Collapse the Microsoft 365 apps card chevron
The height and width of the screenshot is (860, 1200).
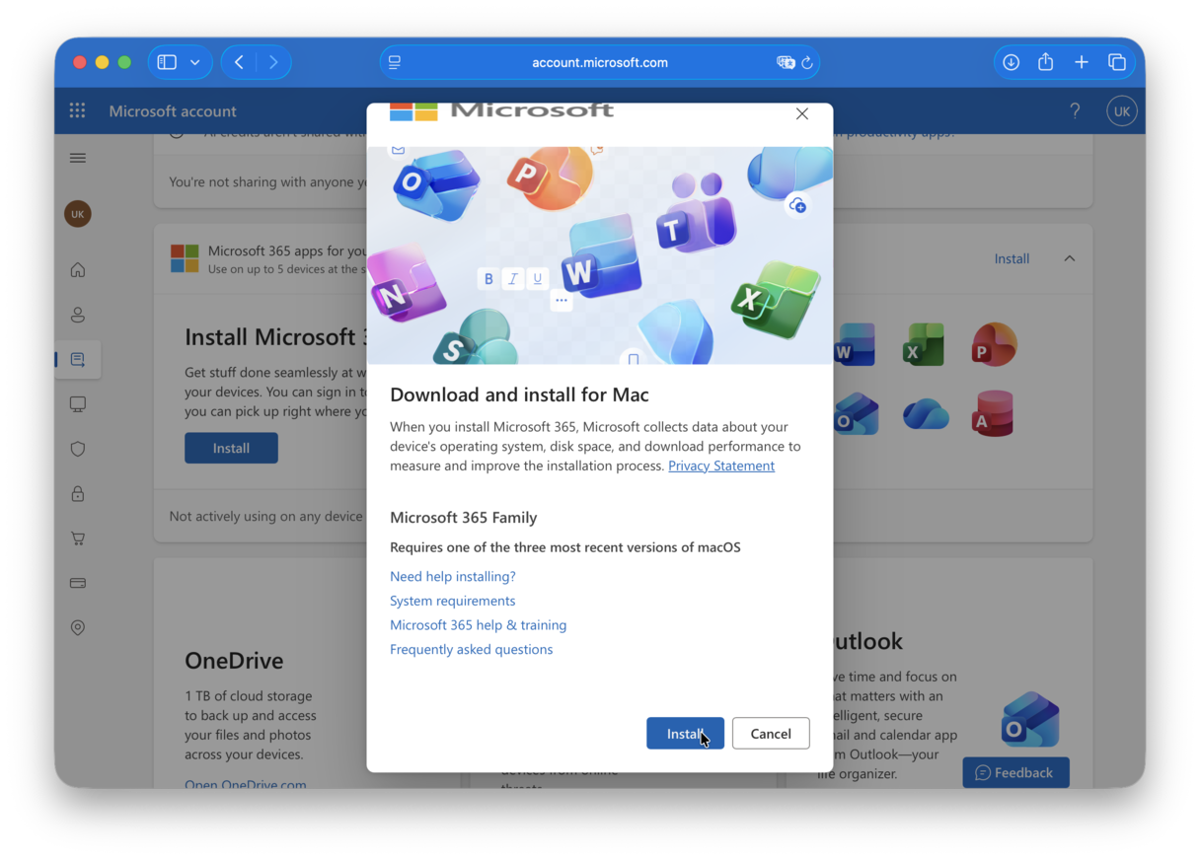[x=1069, y=258]
